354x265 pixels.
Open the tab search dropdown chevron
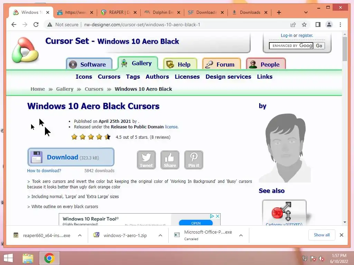click(x=306, y=12)
